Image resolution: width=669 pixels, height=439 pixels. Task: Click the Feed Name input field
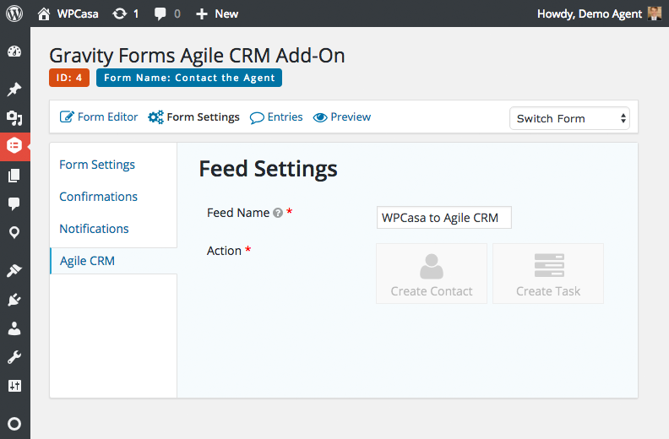coord(444,218)
